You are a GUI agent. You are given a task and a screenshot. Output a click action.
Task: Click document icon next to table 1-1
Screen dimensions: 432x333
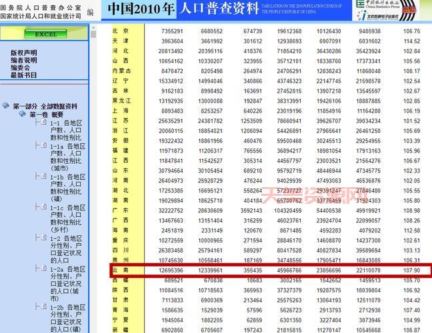point(43,122)
